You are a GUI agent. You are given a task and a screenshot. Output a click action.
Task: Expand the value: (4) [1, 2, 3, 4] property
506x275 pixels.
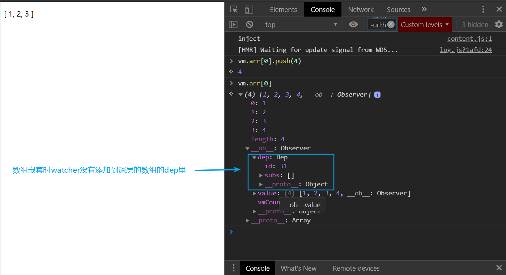254,194
